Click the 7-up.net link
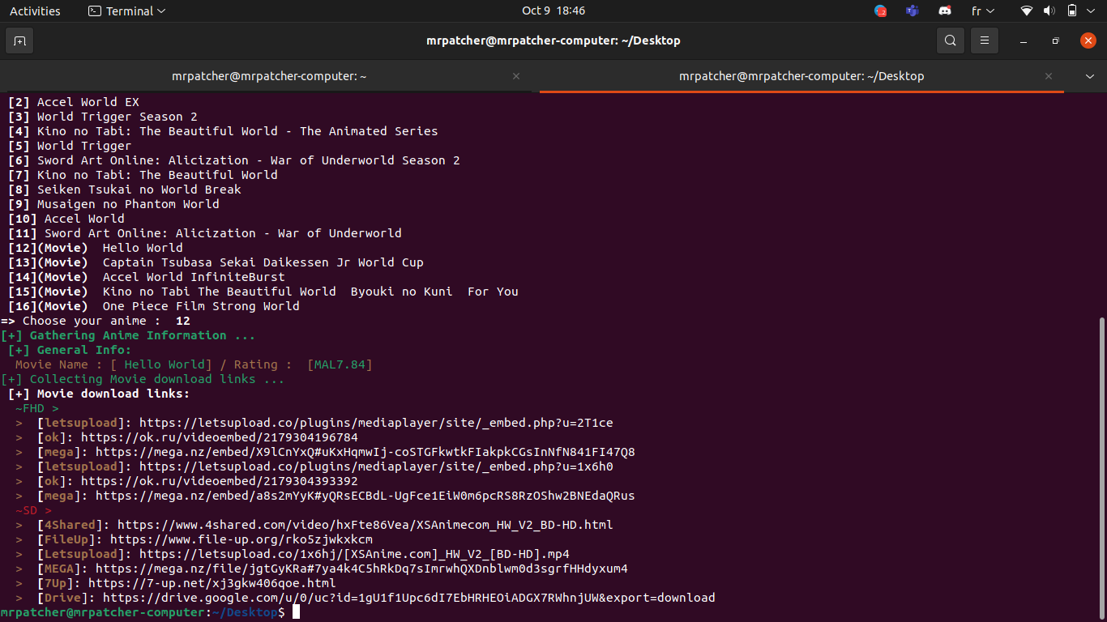1107x622 pixels. click(x=212, y=583)
